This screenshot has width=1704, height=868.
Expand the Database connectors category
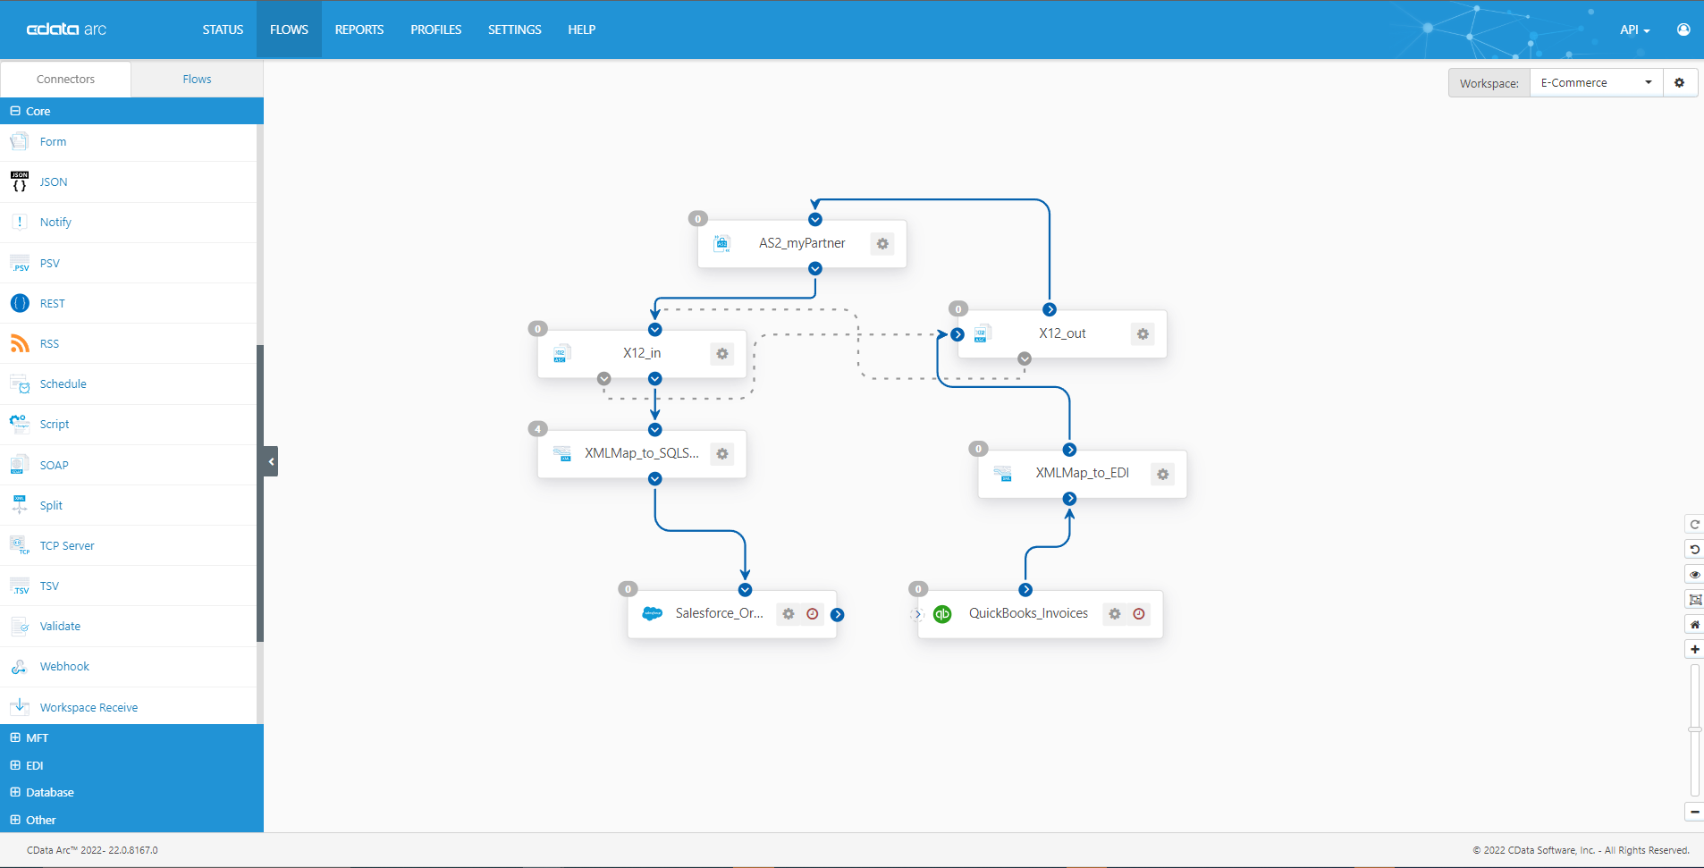[14, 792]
